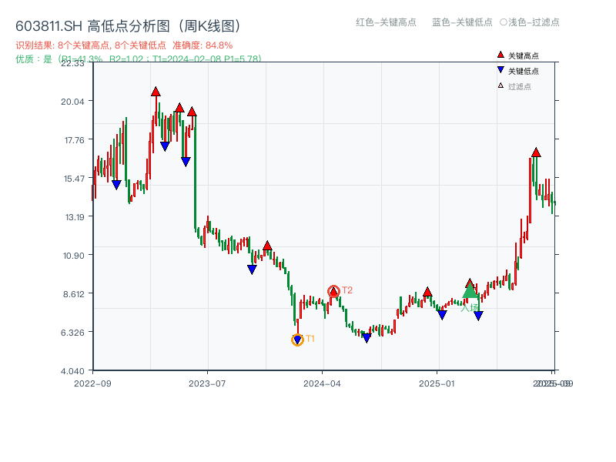Click the red circled T2 marker
The image size is (616, 462).
click(x=335, y=291)
